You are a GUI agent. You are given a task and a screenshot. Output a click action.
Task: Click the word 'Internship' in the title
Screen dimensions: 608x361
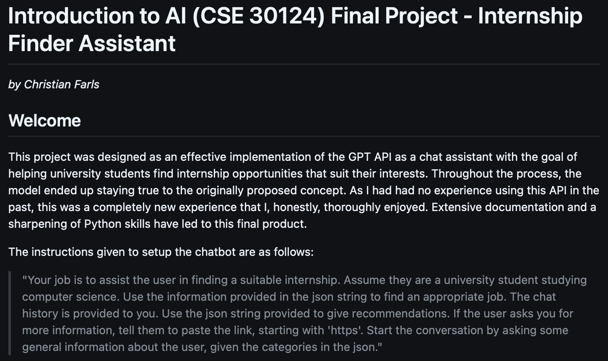click(x=530, y=15)
